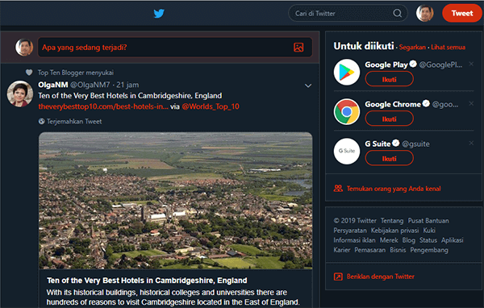Click the Google Chrome account name

pos(393,104)
